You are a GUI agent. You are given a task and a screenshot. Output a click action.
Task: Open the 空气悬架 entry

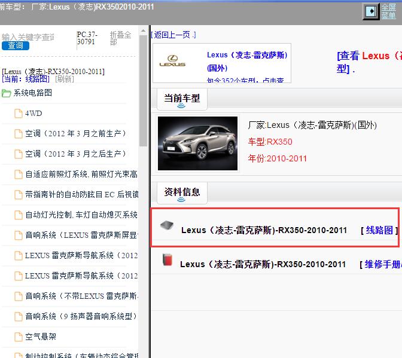pos(41,336)
